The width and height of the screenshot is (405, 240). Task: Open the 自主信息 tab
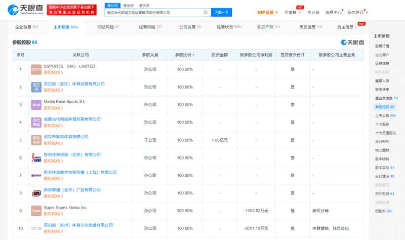click(347, 27)
